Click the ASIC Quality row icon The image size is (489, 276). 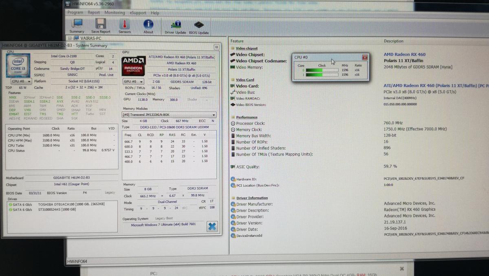tap(233, 167)
